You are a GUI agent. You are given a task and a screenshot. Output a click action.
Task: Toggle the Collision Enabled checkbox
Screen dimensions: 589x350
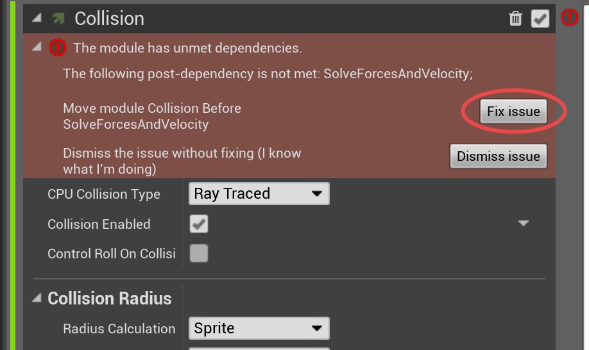(199, 224)
